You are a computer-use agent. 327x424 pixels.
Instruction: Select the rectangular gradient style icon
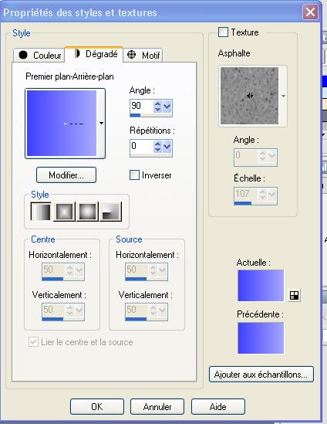click(x=65, y=212)
